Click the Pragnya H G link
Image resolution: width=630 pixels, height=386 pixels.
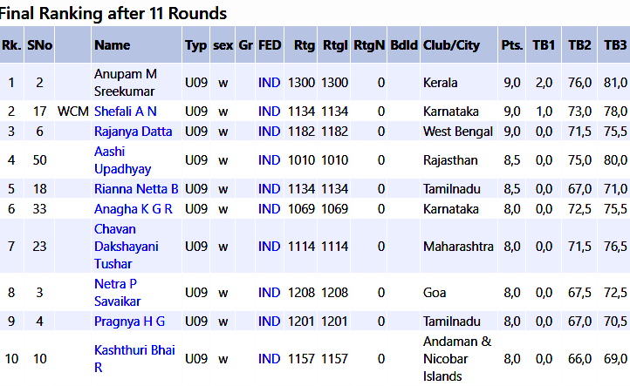point(129,322)
